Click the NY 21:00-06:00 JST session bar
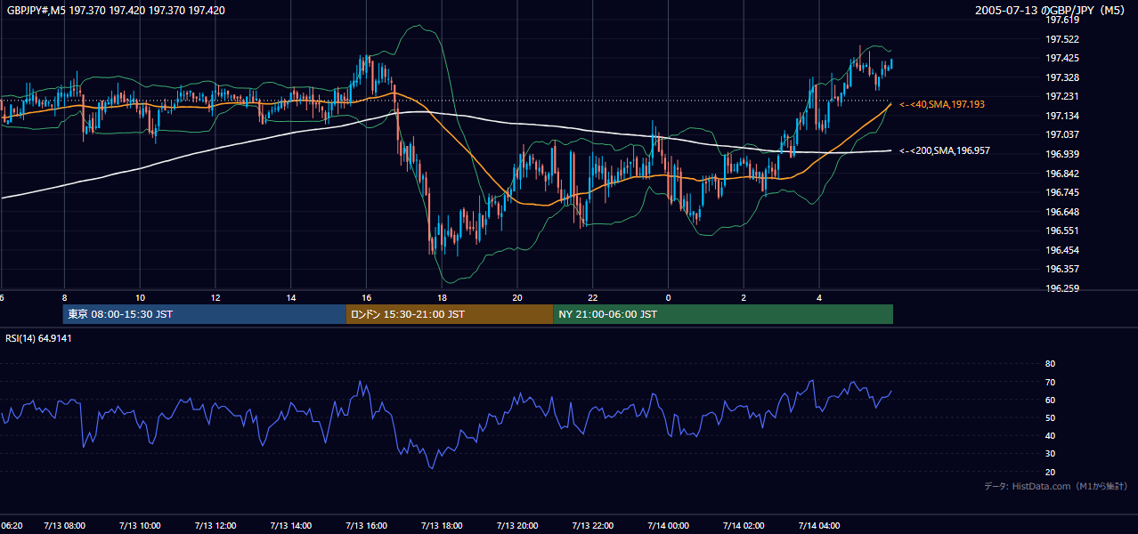The height and width of the screenshot is (534, 1138). point(723,314)
